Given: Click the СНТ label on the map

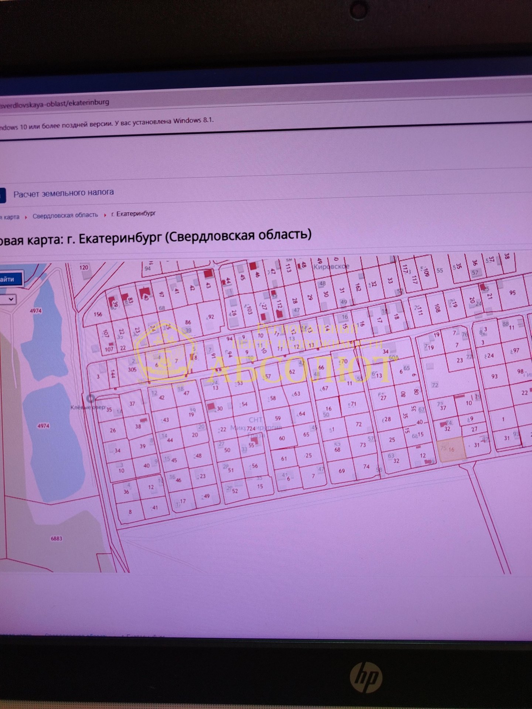Looking at the screenshot, I should (255, 420).
